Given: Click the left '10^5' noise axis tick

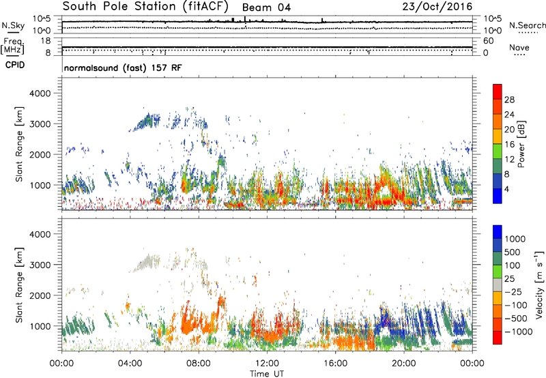Looking at the screenshot, I should coord(42,18).
